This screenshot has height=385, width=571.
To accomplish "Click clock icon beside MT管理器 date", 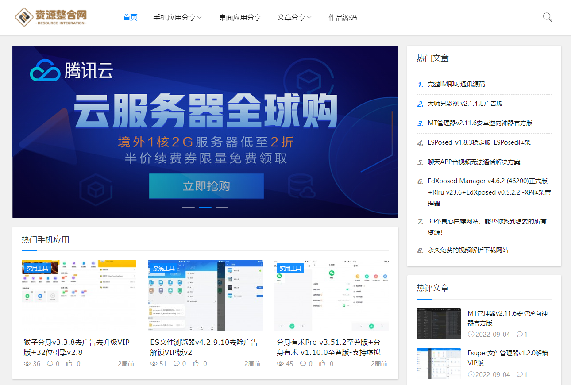I will coord(471,335).
